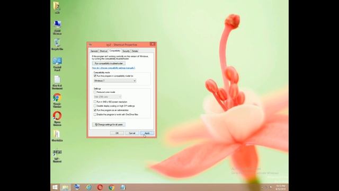Switch to the Security tab

(x=126, y=51)
